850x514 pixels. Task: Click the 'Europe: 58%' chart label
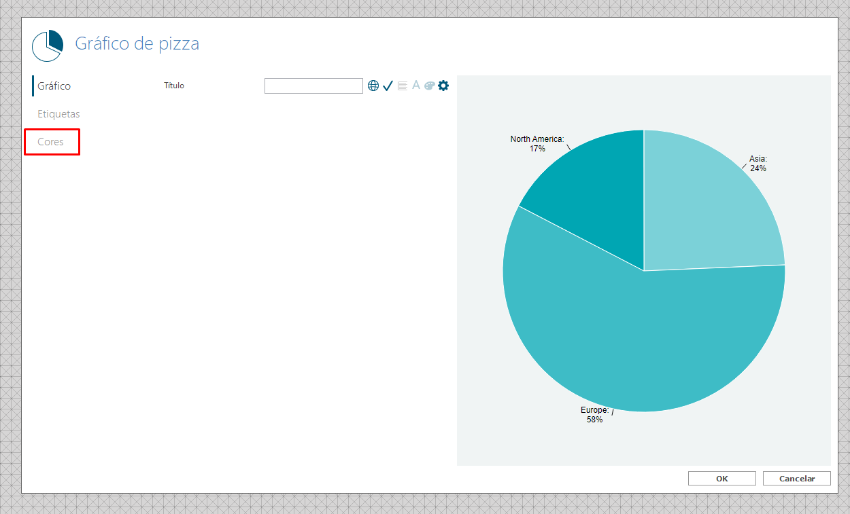(594, 415)
